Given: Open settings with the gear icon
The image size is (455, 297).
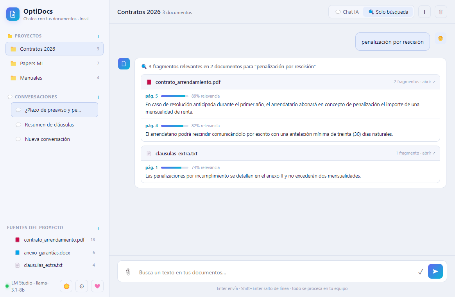Looking at the screenshot, I should [x=82, y=286].
